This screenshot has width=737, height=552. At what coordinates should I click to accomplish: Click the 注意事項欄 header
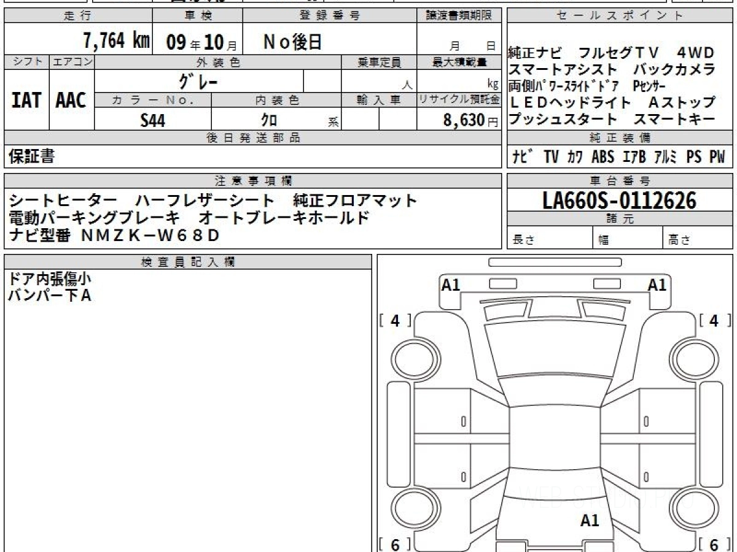(x=252, y=181)
